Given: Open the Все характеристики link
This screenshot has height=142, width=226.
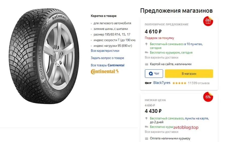Looking at the screenshot, I should tap(105, 51).
